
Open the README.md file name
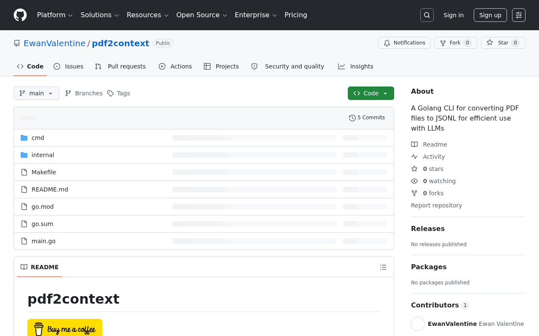pyautogui.click(x=50, y=189)
